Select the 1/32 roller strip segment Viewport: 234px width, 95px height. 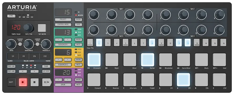tap(45, 56)
